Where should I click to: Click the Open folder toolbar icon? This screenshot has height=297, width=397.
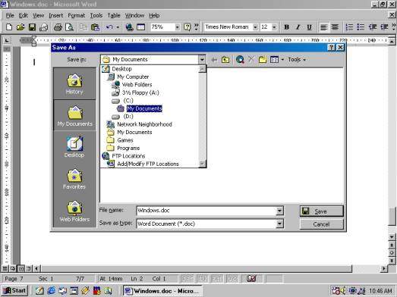point(20,27)
